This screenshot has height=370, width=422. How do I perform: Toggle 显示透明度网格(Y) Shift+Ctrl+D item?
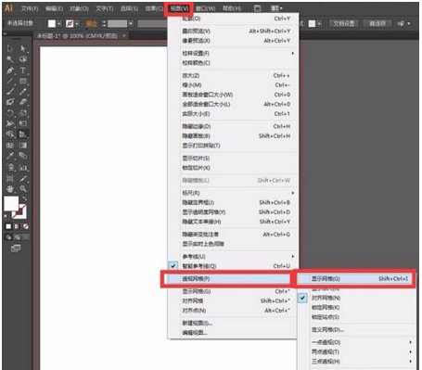pos(233,212)
